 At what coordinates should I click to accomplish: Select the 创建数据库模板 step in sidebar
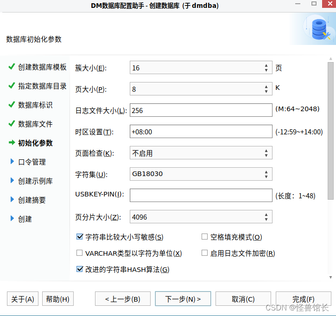(42, 67)
